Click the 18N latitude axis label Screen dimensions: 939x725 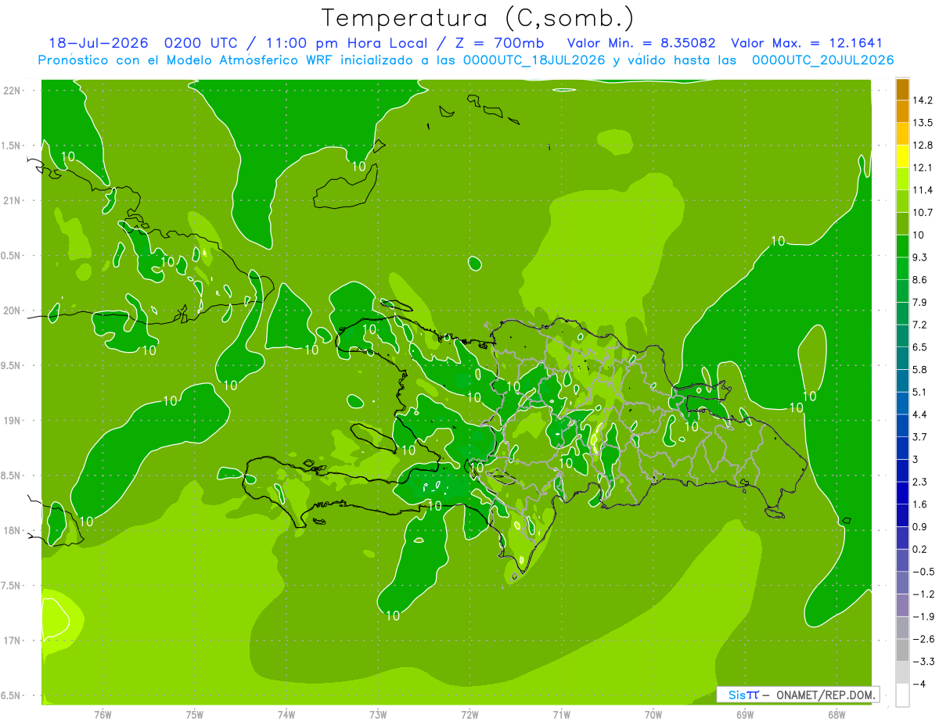[x=13, y=530]
